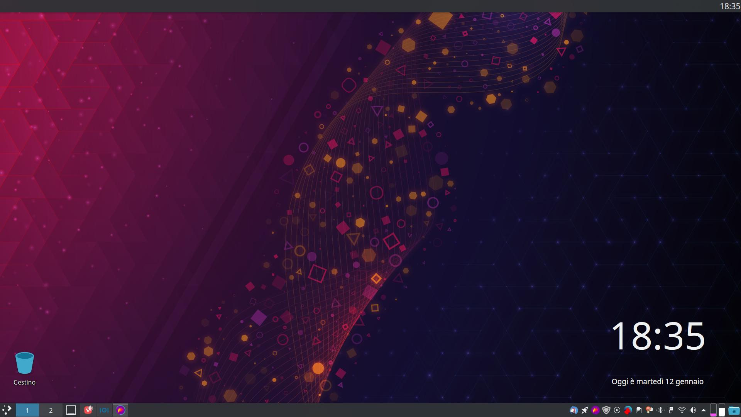Click the magenta usage monitor bar
741x417 pixels.
click(713, 410)
